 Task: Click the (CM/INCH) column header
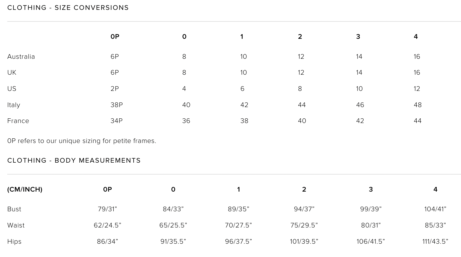[x=25, y=190]
